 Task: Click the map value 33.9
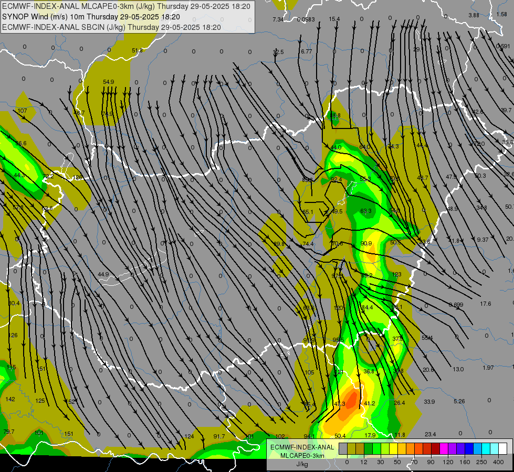(x=429, y=402)
